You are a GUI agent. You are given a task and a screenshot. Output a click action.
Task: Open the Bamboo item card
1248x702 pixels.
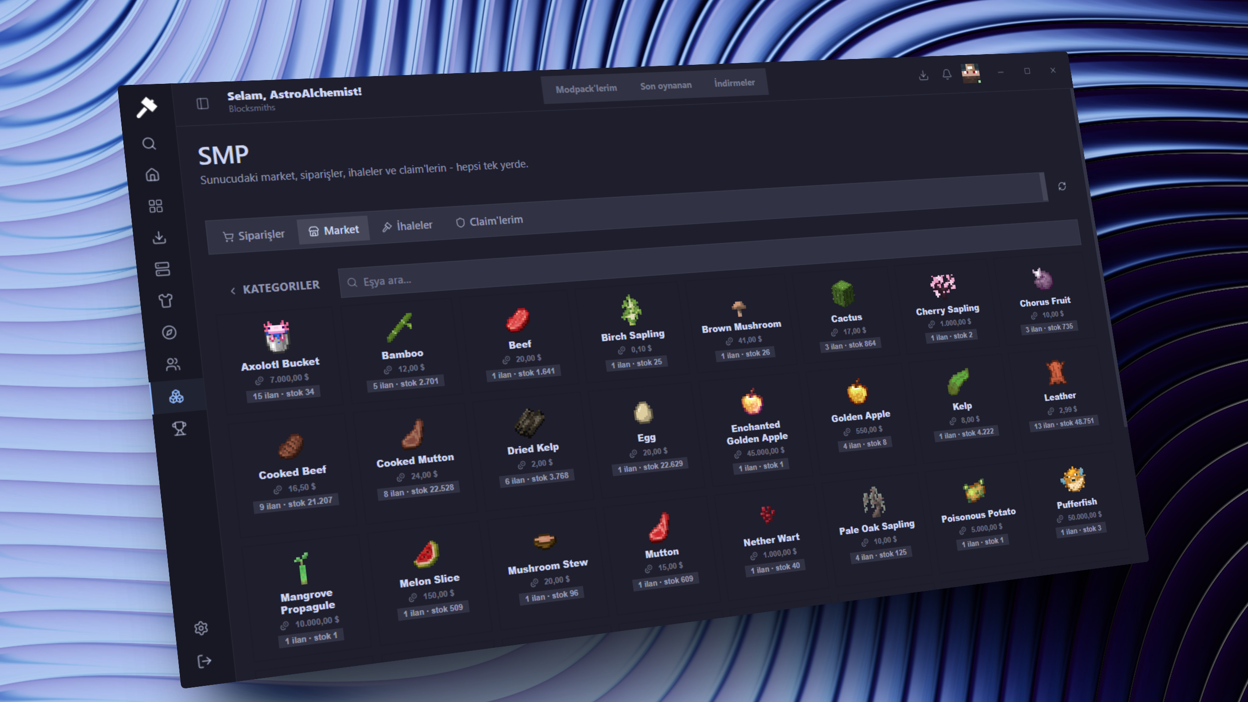402,352
